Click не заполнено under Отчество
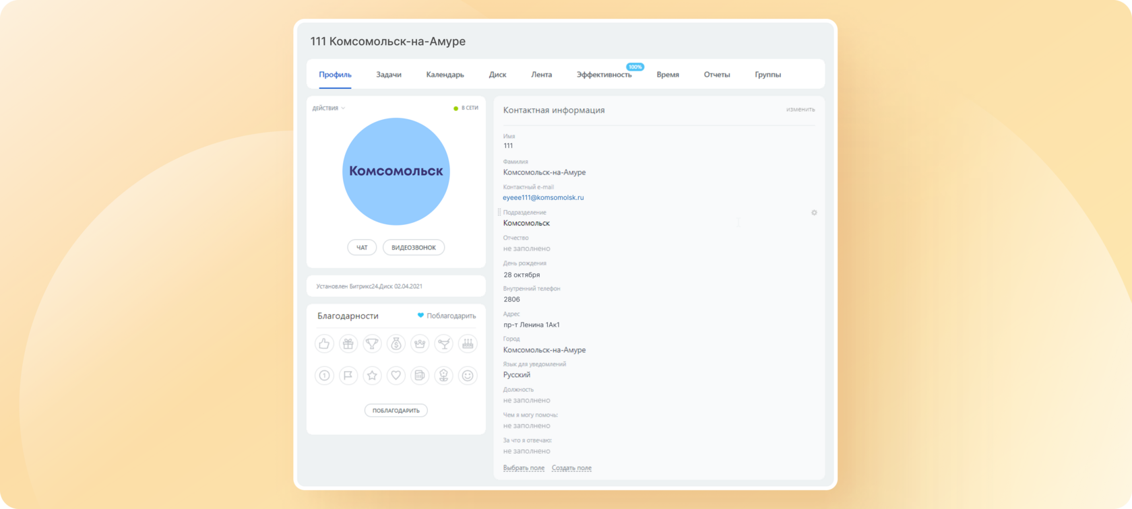 pos(526,249)
